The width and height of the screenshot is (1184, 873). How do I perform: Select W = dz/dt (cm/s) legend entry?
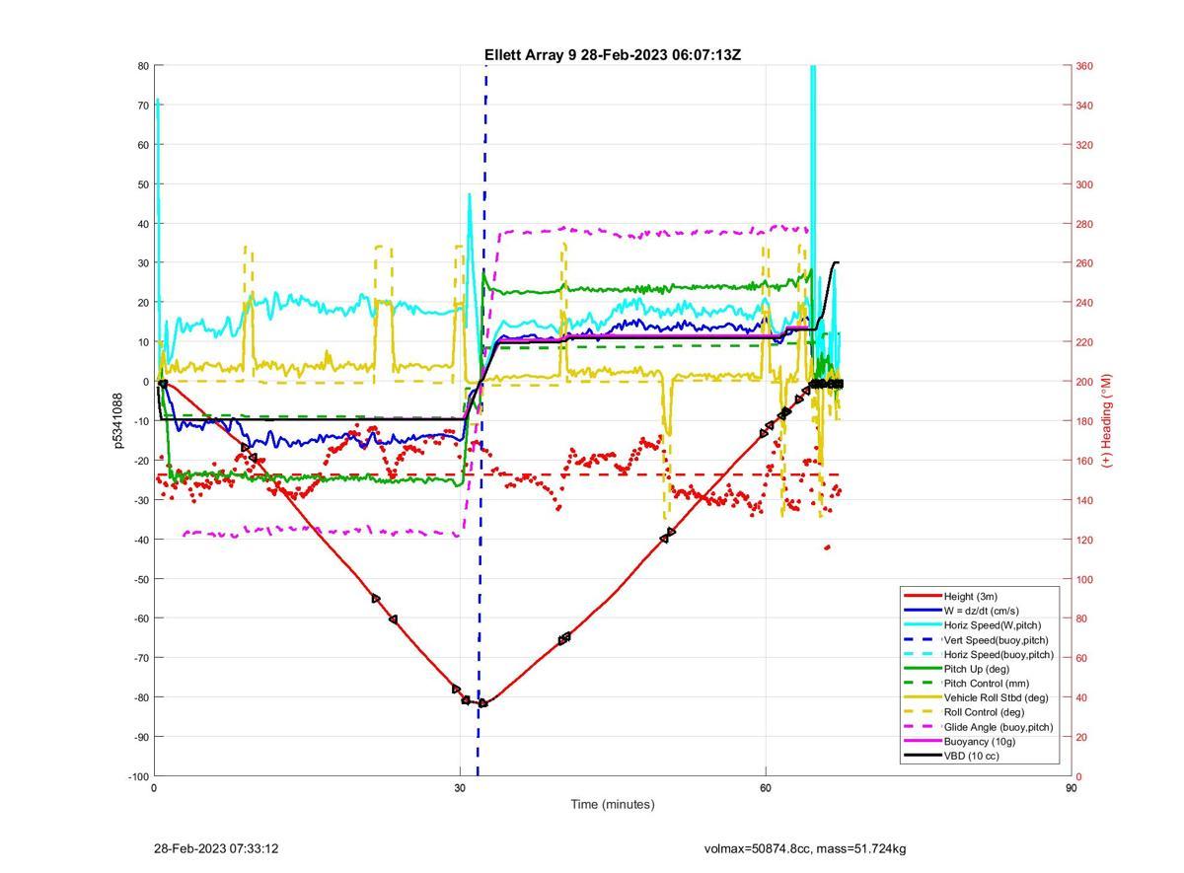[981, 611]
